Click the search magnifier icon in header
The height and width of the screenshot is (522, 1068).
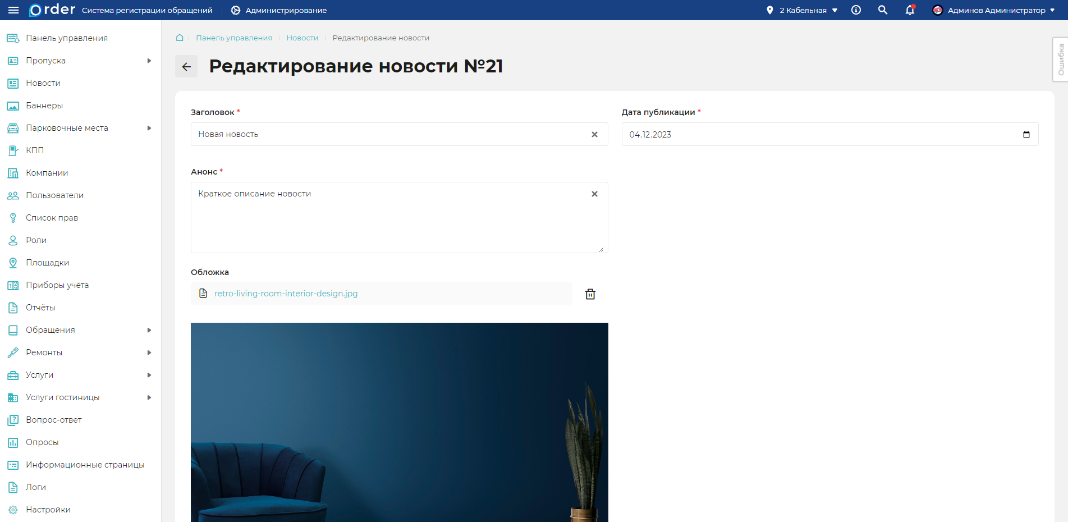[x=882, y=10]
